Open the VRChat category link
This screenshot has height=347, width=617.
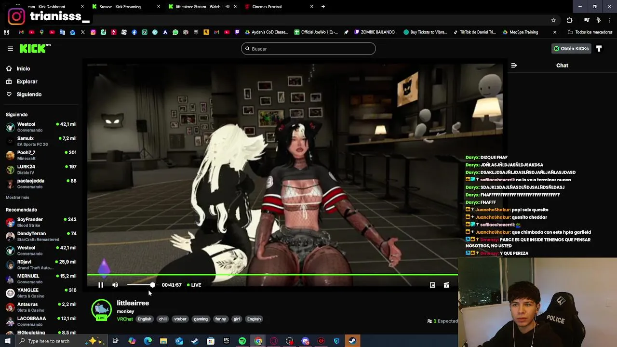click(125, 319)
